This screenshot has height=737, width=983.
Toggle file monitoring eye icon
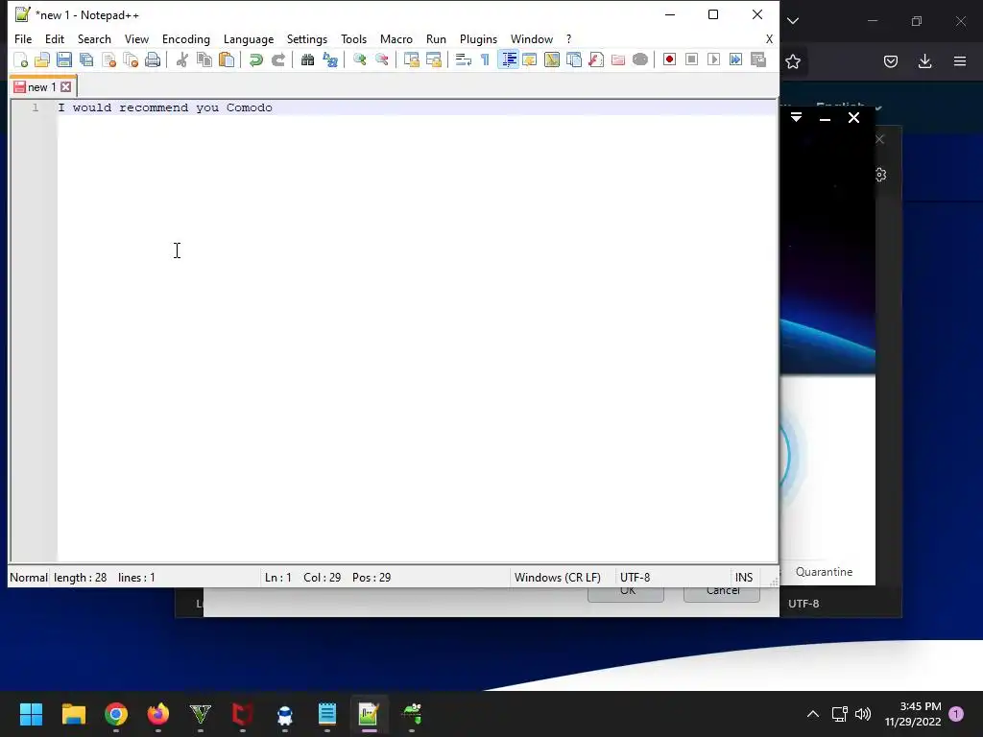(640, 59)
